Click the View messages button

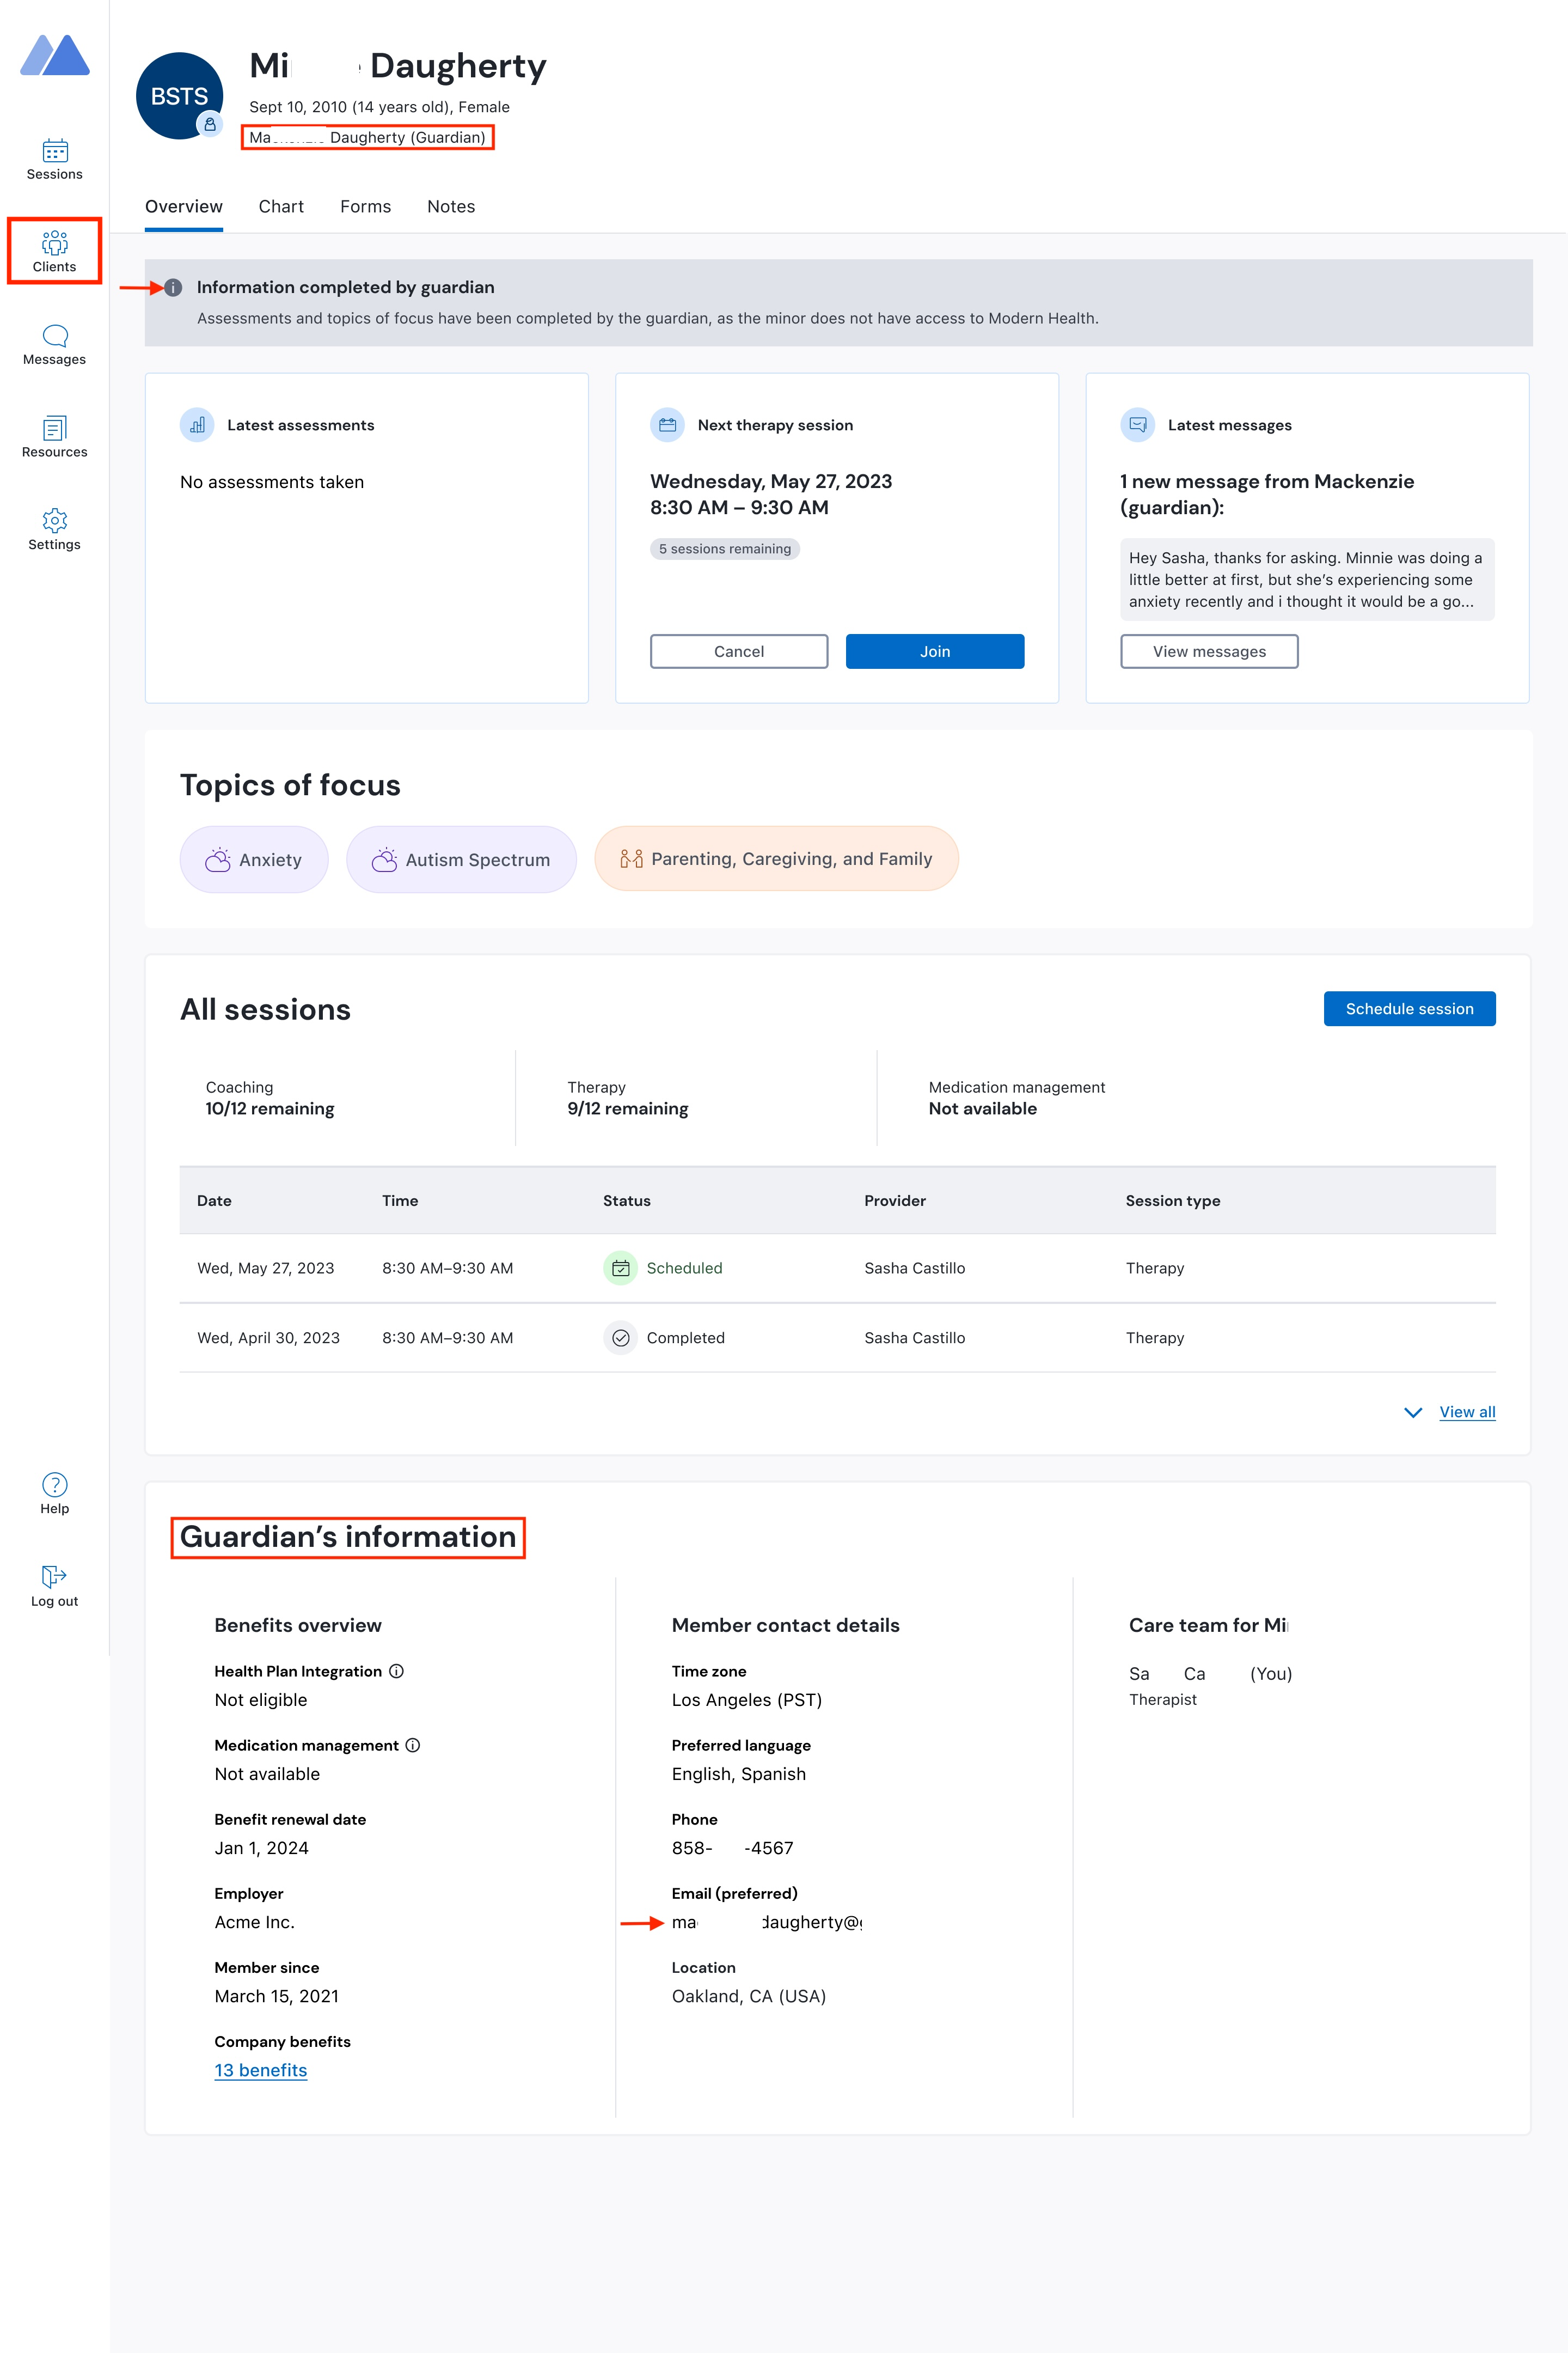pos(1208,651)
